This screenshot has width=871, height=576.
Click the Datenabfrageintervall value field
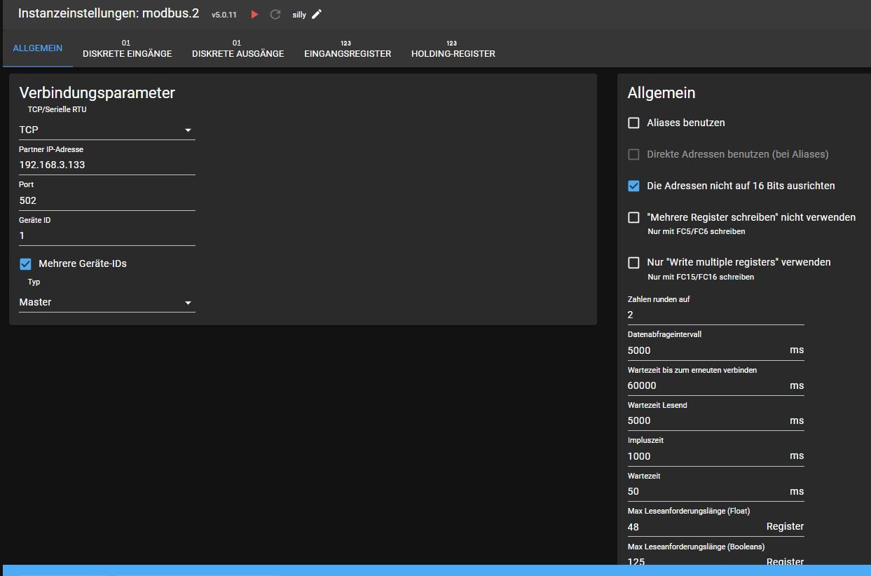(x=704, y=350)
